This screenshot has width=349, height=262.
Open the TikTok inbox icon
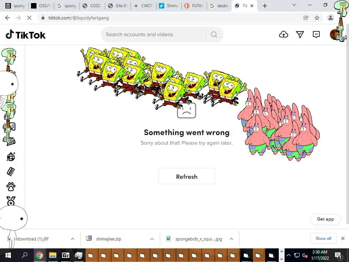[316, 34]
